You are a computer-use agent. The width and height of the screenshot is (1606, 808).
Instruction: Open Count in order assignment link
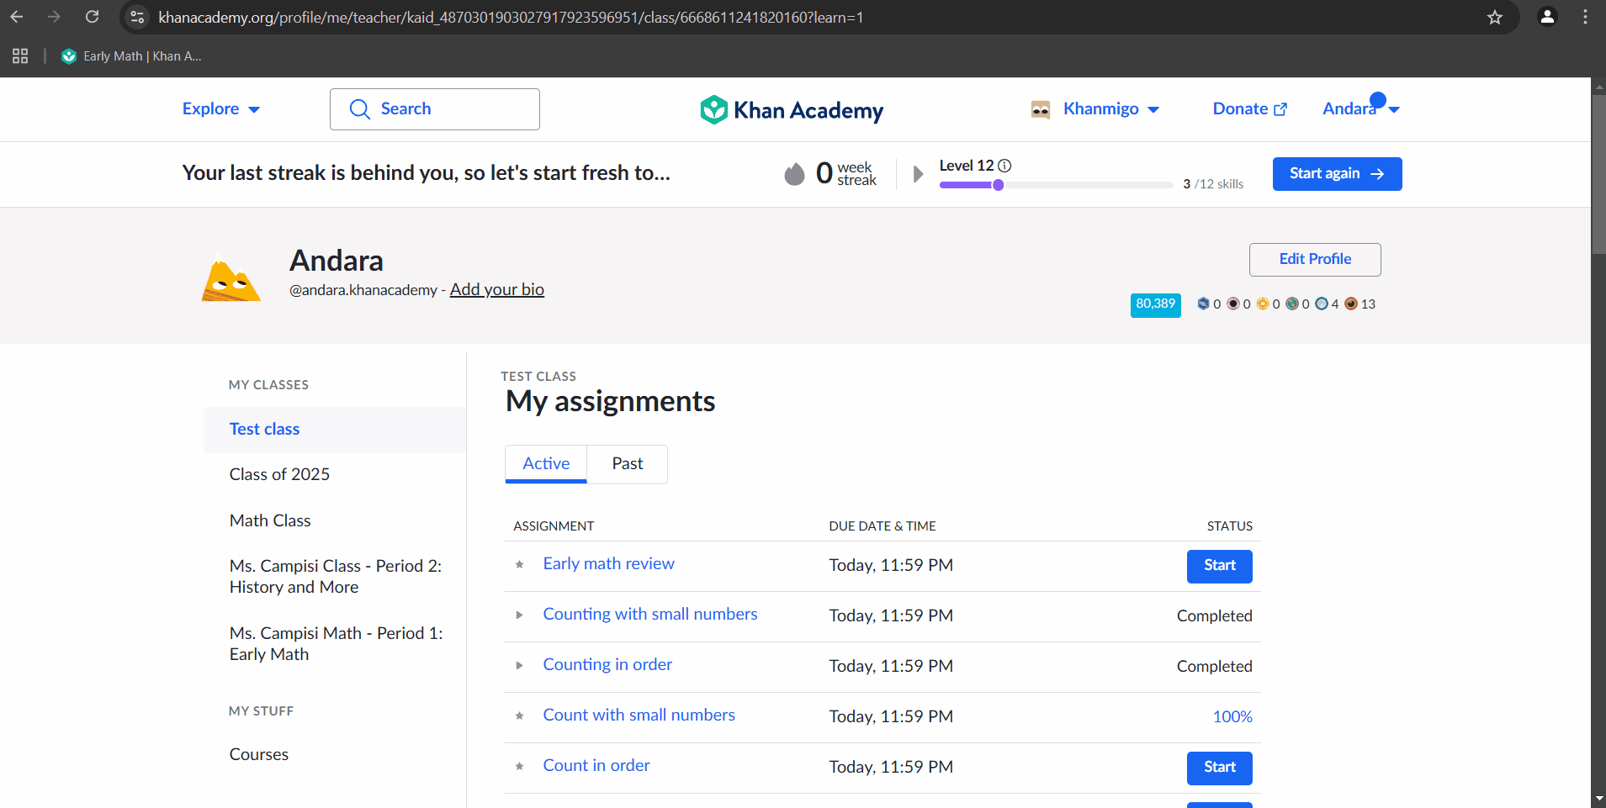pyautogui.click(x=596, y=766)
